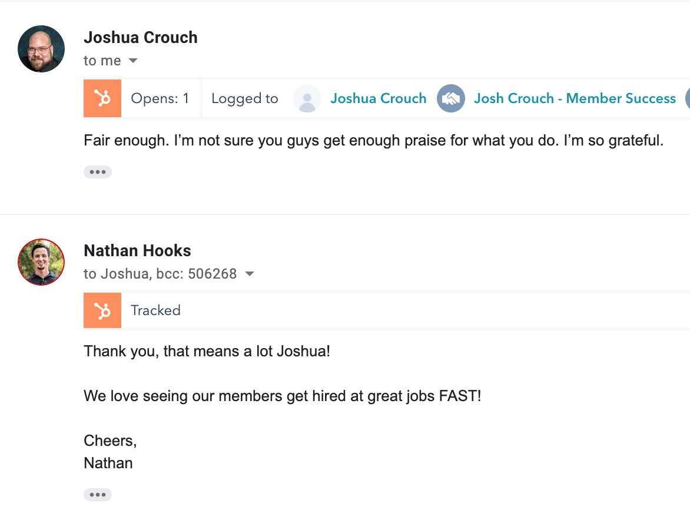This screenshot has height=523, width=690.
Task: Show trimmed content in Nathan Hooks' email
Action: (x=97, y=495)
